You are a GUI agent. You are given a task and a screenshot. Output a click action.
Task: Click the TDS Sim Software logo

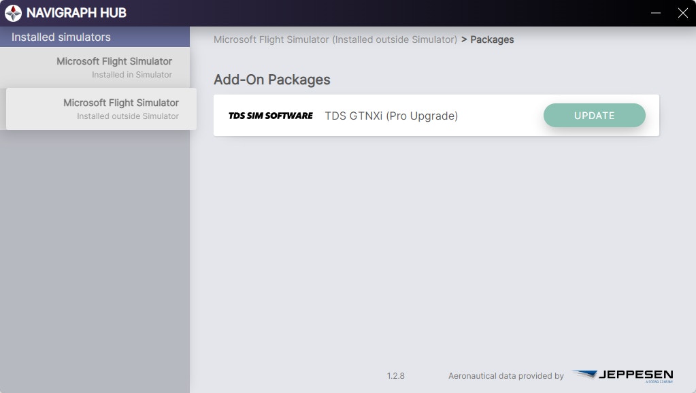[x=270, y=116]
